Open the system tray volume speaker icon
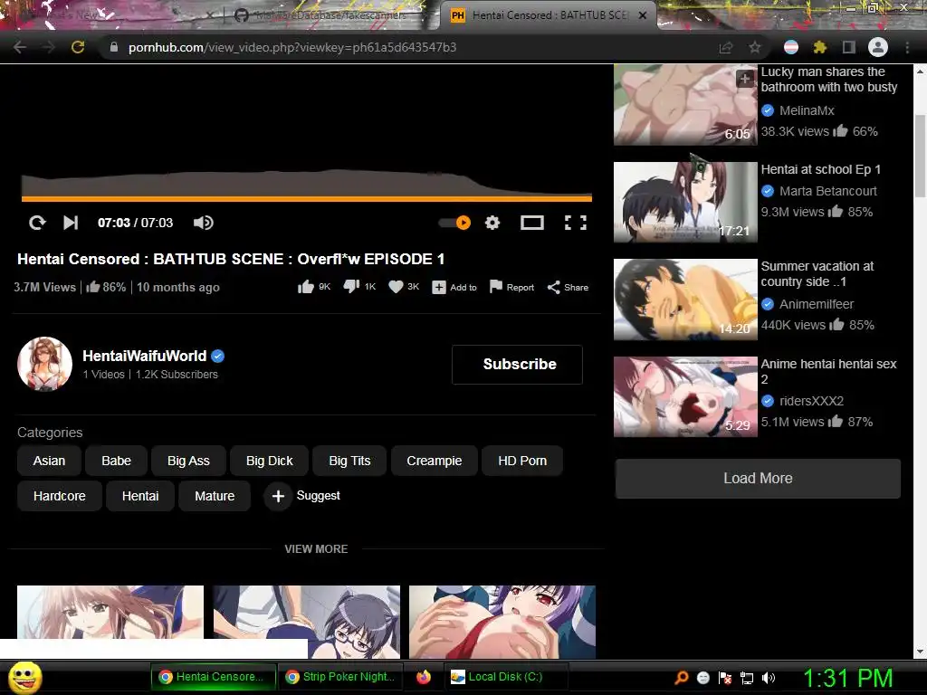The width and height of the screenshot is (927, 695). click(x=769, y=678)
